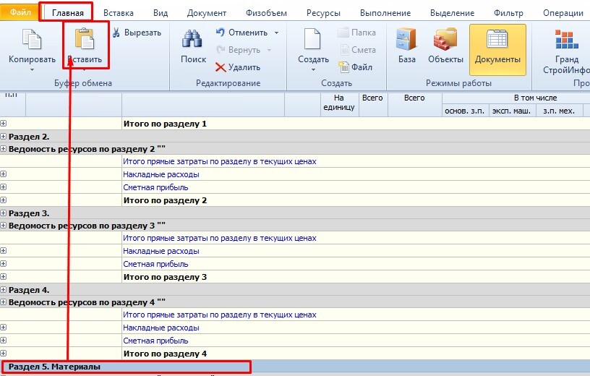Click the В том числе column header
590x376 pixels.
point(535,98)
